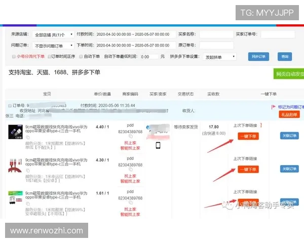This screenshot has width=304, height=243.
Task: Open the 来源店铺 dropdown
Action: coord(53,35)
